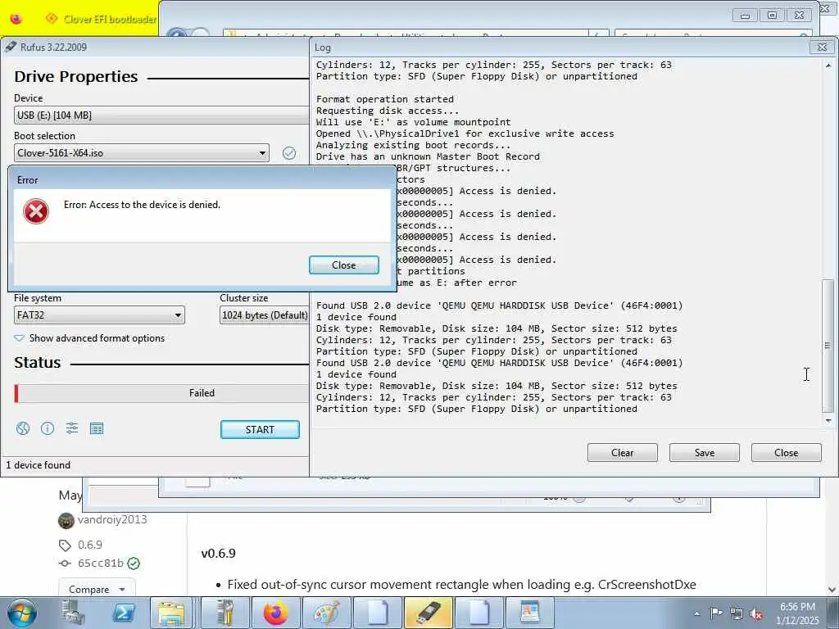Open Rufus settings sliders icon
Screen dimensions: 839x629
pyautogui.click(x=72, y=428)
